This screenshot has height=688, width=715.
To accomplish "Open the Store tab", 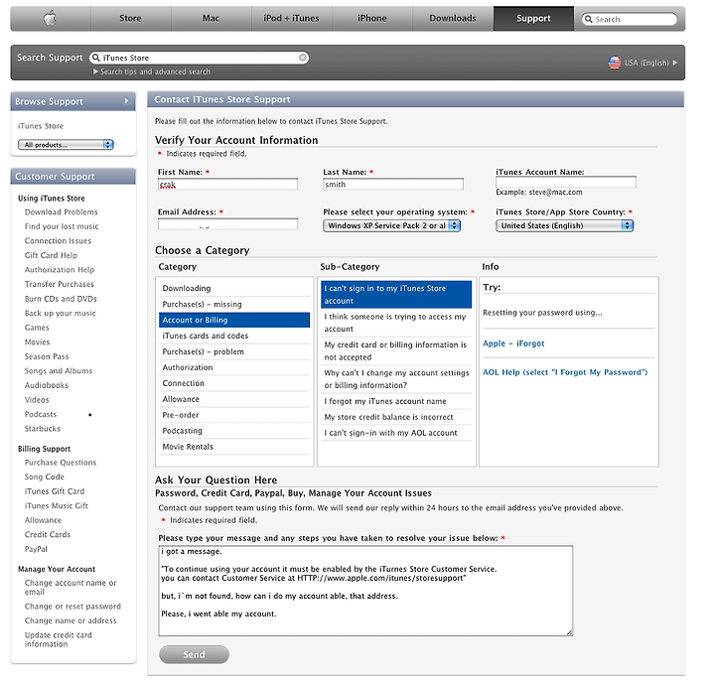I will [x=130, y=19].
